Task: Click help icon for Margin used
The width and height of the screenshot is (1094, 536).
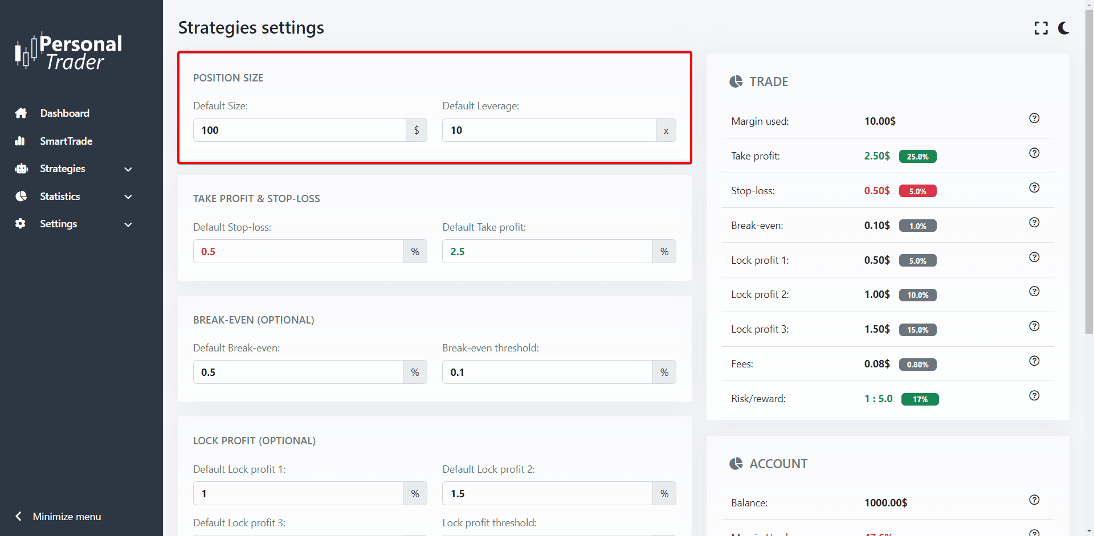Action: point(1034,118)
